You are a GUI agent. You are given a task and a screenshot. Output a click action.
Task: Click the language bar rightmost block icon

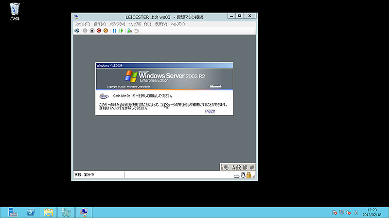tap(252, 167)
